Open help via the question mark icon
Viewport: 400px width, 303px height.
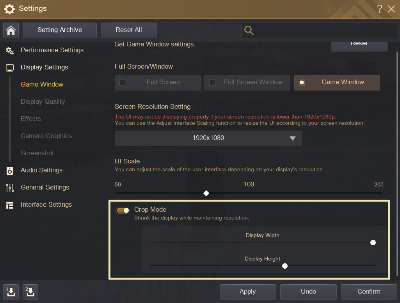click(380, 9)
